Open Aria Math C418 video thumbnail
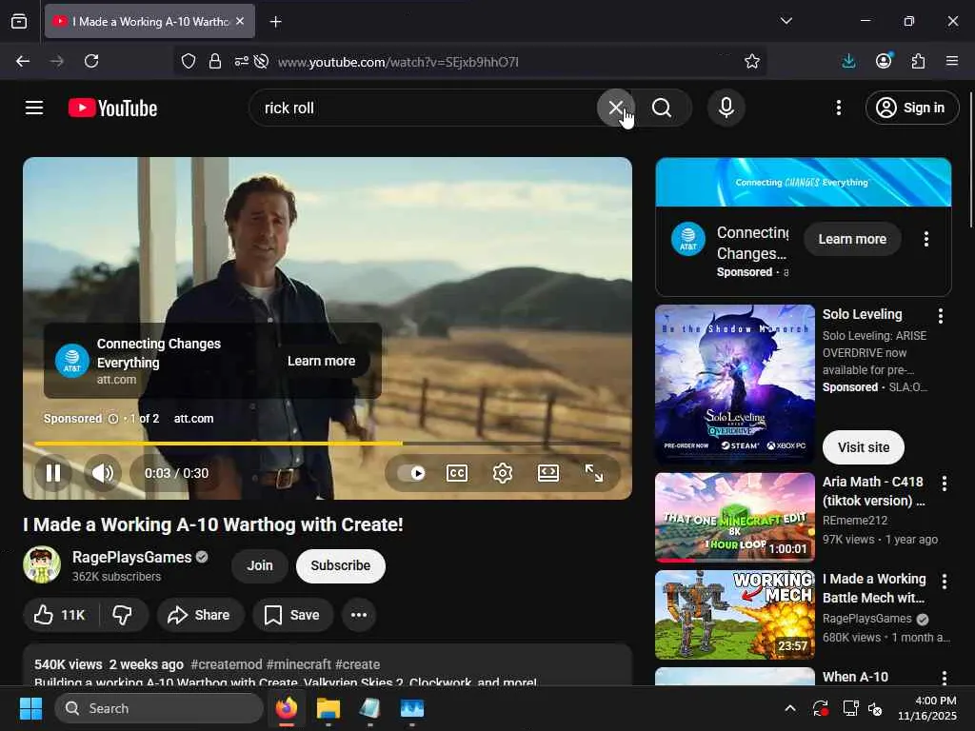975x731 pixels. coord(734,517)
